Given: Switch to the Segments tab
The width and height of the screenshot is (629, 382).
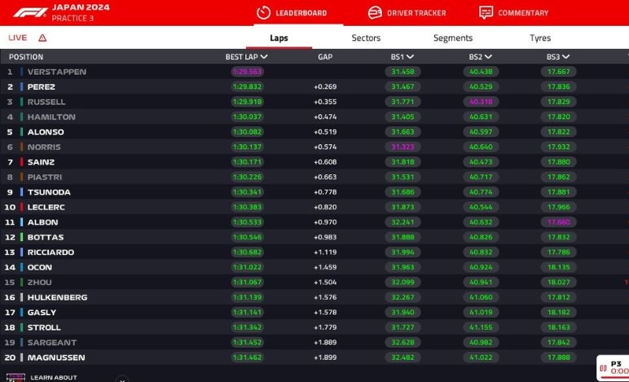Looking at the screenshot, I should [452, 37].
